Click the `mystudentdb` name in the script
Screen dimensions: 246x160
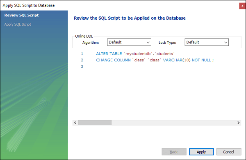coord(138,54)
